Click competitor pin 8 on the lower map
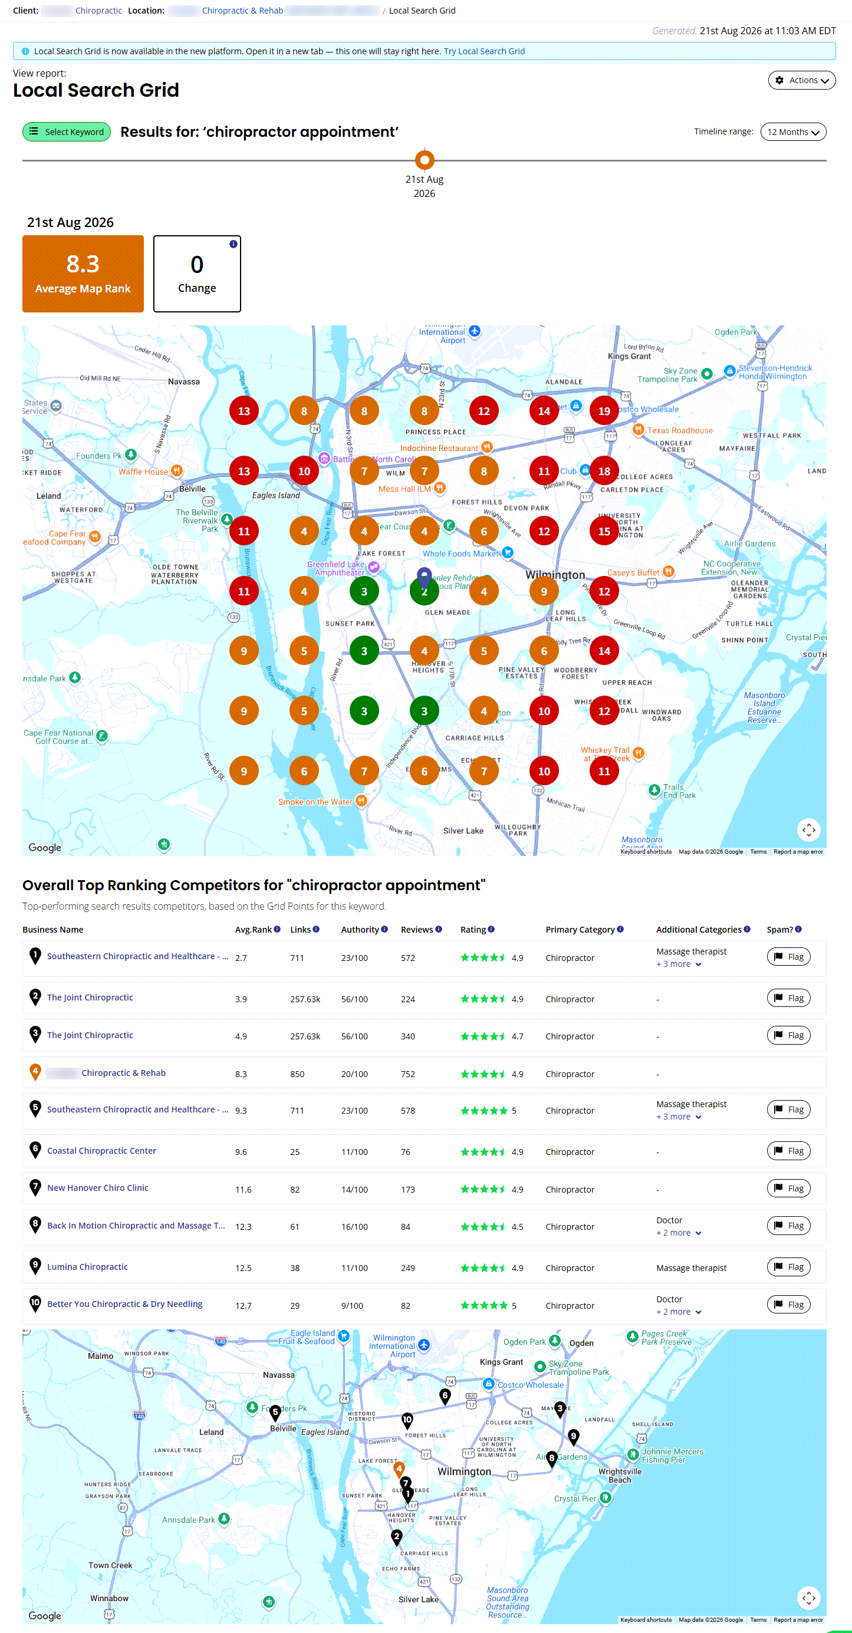 pos(551,1459)
